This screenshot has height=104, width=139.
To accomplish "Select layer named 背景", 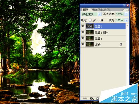I will [103, 44].
